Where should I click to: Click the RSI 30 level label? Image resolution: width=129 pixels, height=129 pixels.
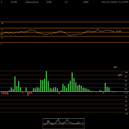2,38
